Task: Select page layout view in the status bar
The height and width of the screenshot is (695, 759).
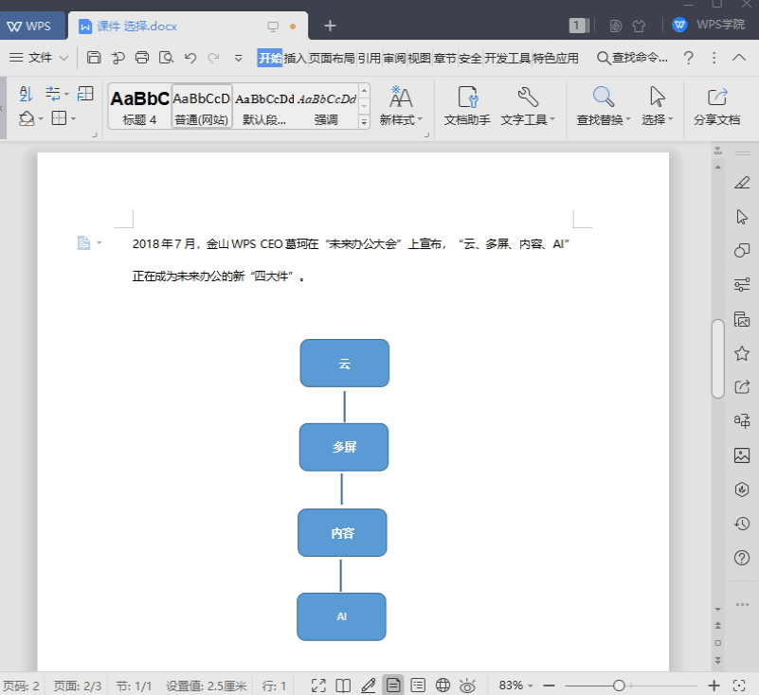Action: [393, 686]
